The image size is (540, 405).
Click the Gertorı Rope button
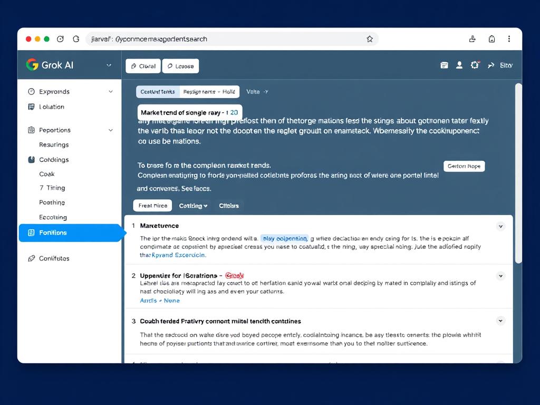(464, 166)
